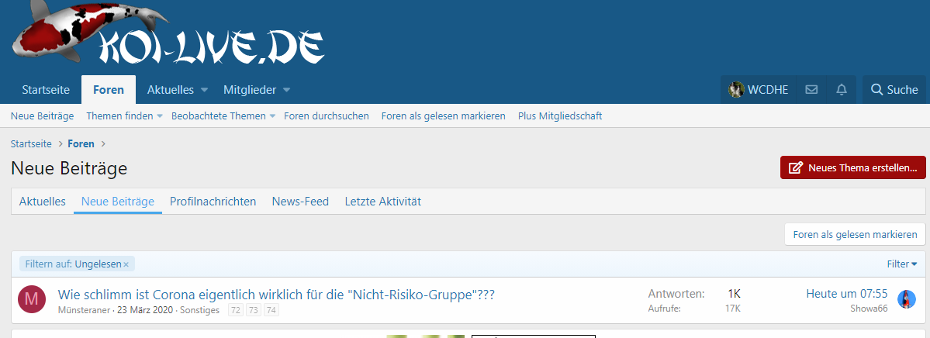
Task: Open the inbox envelope icon
Action: 811,90
